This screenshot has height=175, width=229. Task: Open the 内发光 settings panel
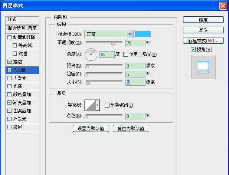tap(20, 78)
